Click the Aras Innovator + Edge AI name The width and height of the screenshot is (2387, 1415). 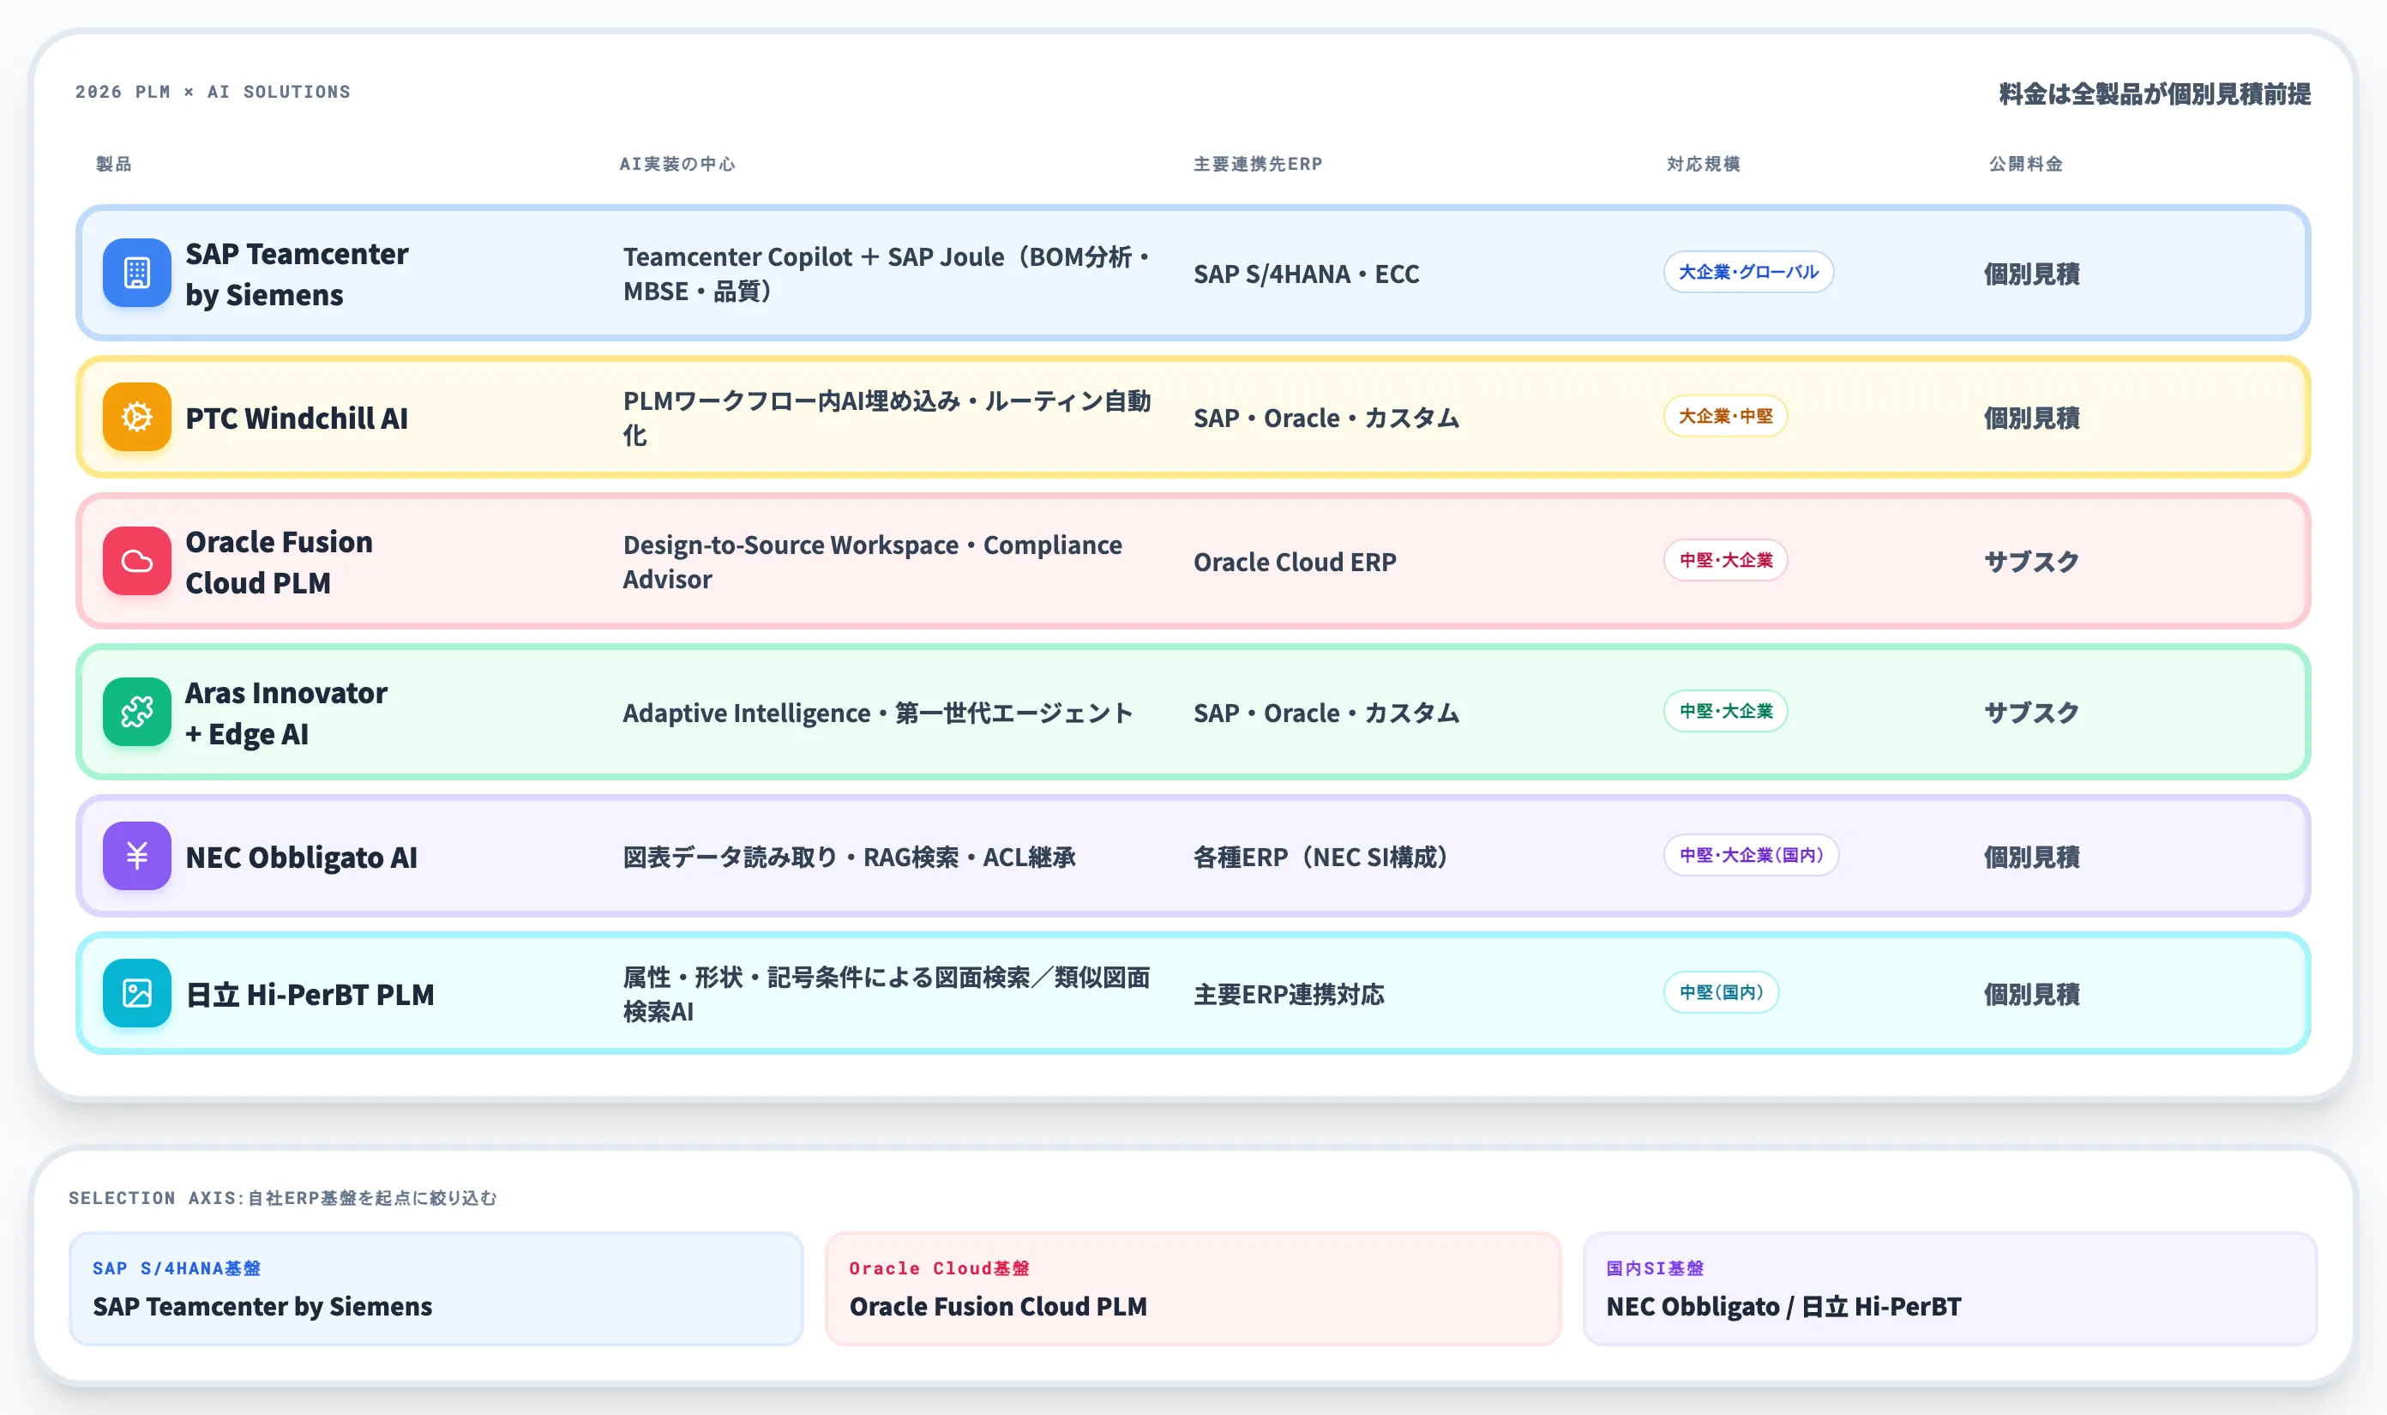tap(286, 714)
